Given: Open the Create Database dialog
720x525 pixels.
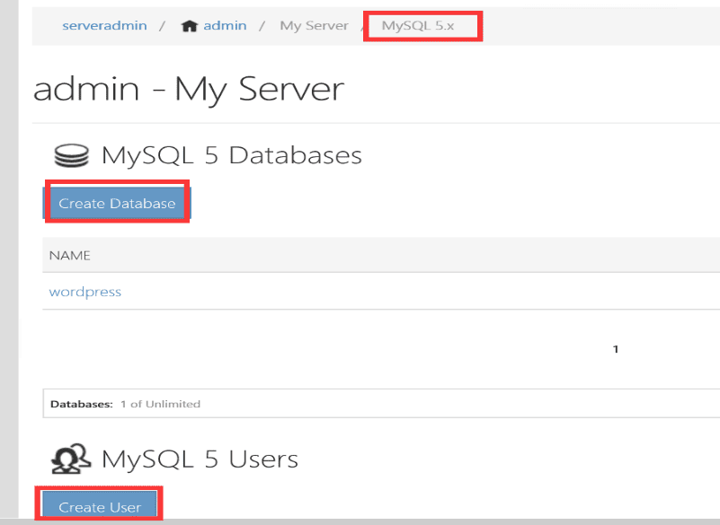Looking at the screenshot, I should 116,203.
